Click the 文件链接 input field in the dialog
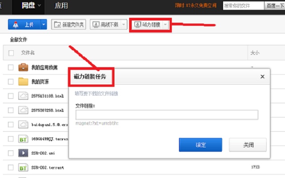The image size is (285, 178). 167,115
